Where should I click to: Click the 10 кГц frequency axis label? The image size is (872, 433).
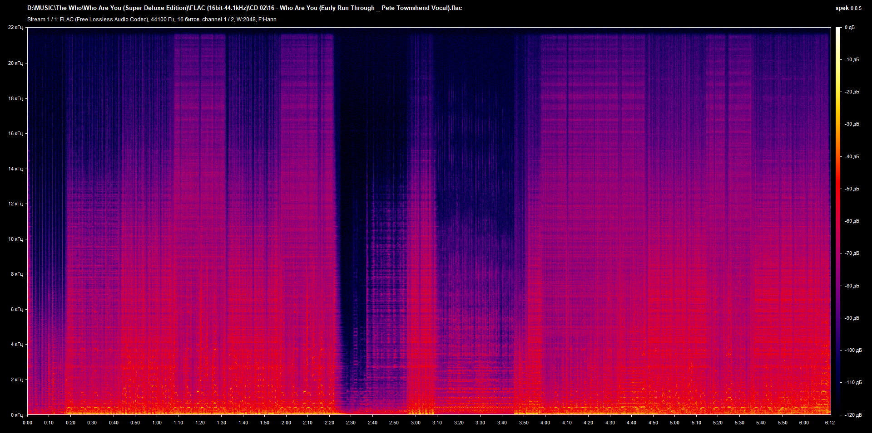click(x=15, y=238)
